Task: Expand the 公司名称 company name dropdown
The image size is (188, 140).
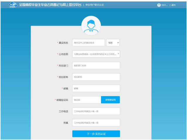Action: click(x=96, y=54)
